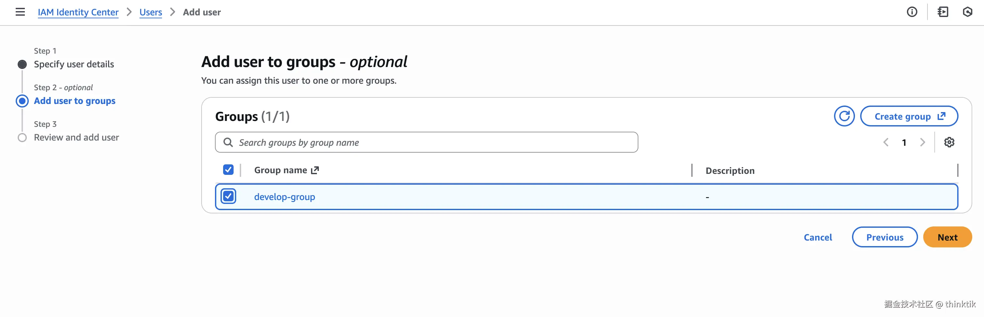Refresh the groups list

844,116
